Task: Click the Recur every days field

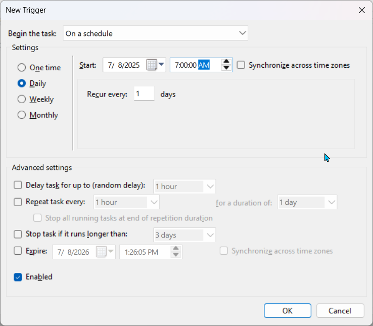Action: point(144,94)
